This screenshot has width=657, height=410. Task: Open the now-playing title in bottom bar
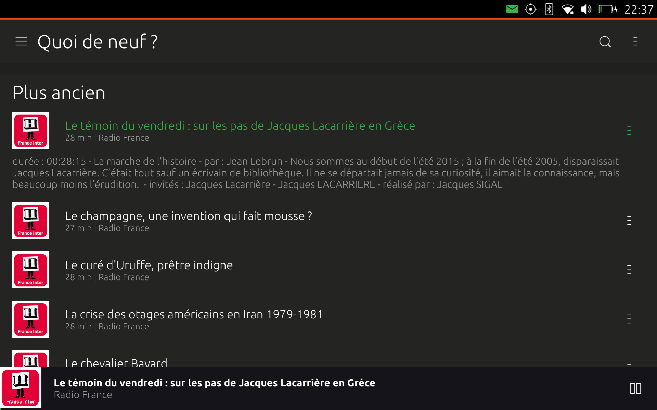(x=215, y=383)
